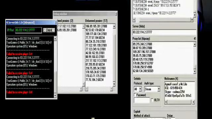Viewport: 212px width, 119px height.
Task: Enable the Password checkbox
Action: point(135,95)
